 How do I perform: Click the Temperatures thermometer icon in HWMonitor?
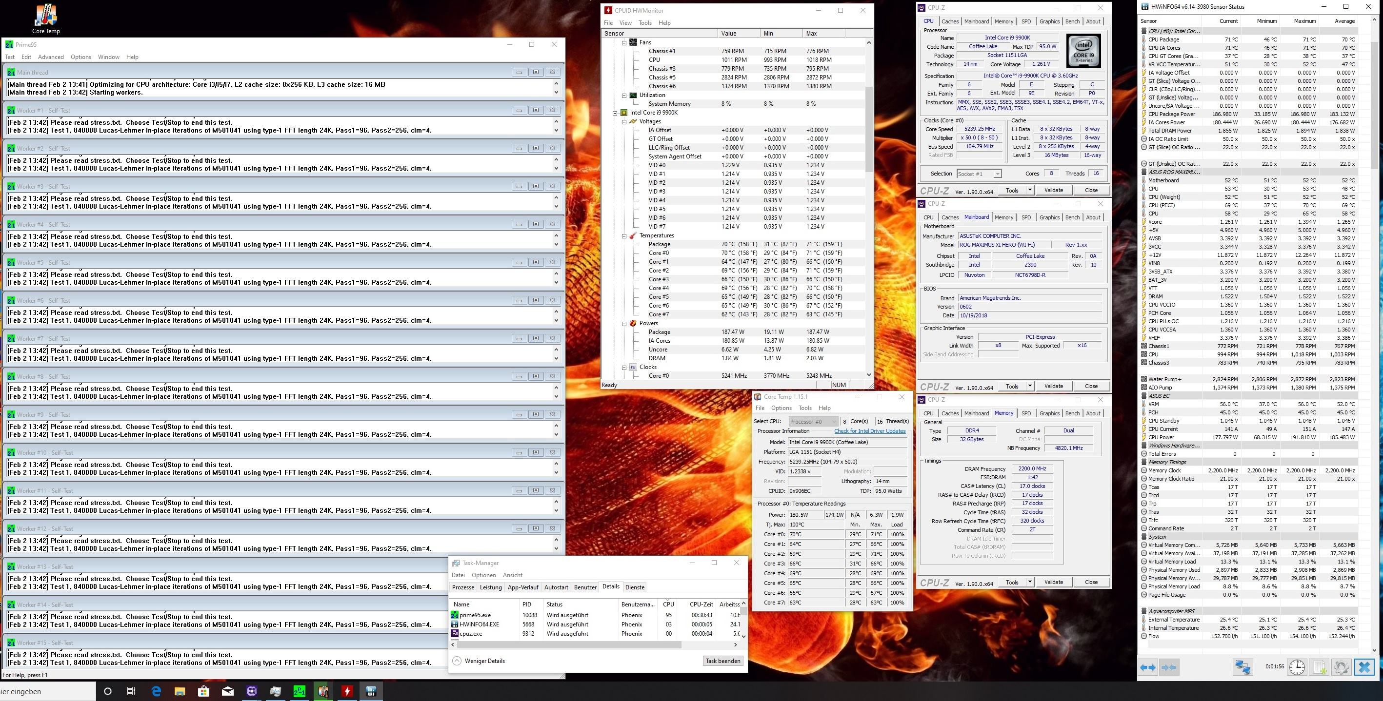pos(633,235)
